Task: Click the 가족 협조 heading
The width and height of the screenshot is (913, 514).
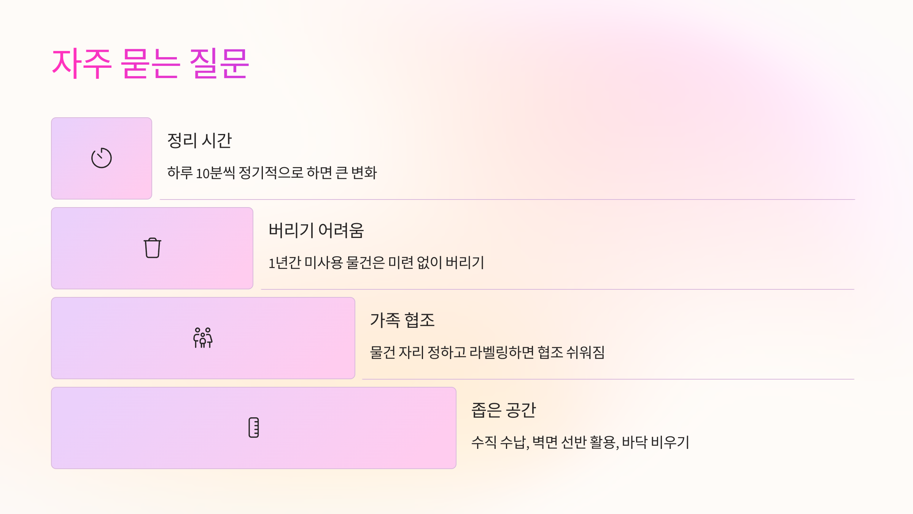Action: point(402,320)
